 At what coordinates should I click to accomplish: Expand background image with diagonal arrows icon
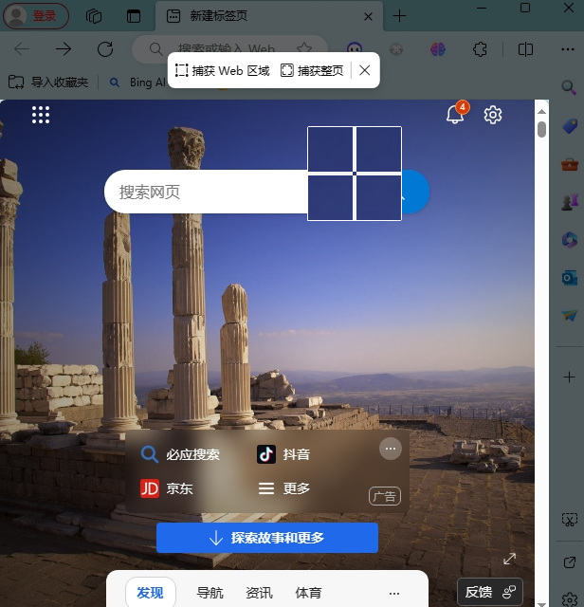tap(510, 559)
